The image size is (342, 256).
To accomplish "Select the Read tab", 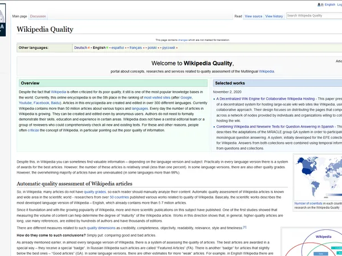I will pyautogui.click(x=238, y=16).
